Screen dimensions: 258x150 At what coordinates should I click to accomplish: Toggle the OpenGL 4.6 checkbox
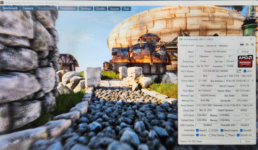238,135
